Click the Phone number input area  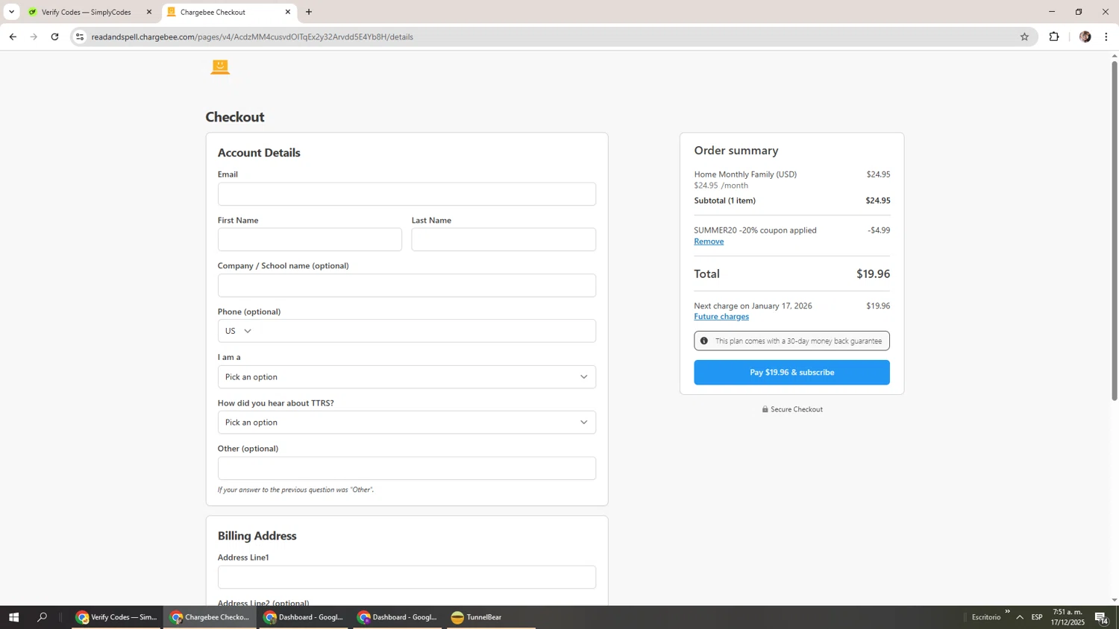coord(425,331)
